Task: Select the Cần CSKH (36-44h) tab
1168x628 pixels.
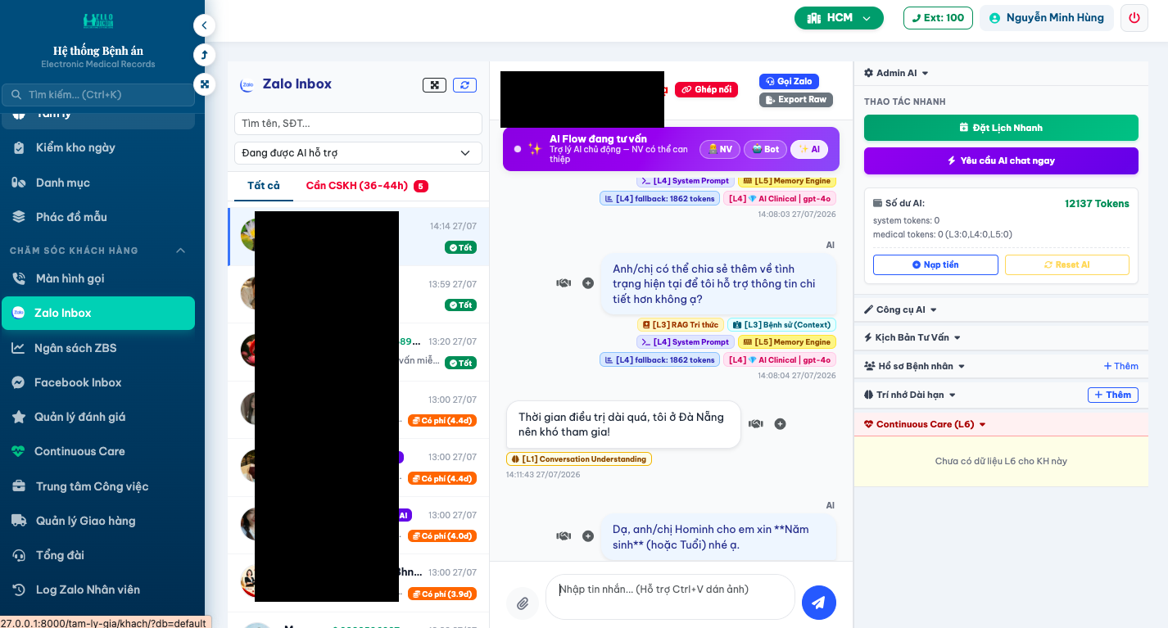Action: (367, 186)
